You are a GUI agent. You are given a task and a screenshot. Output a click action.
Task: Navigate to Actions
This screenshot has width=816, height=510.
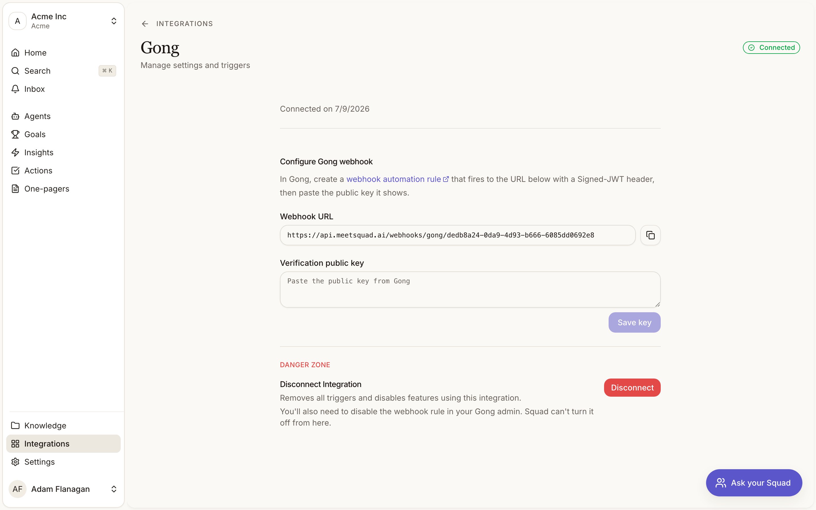pyautogui.click(x=63, y=171)
